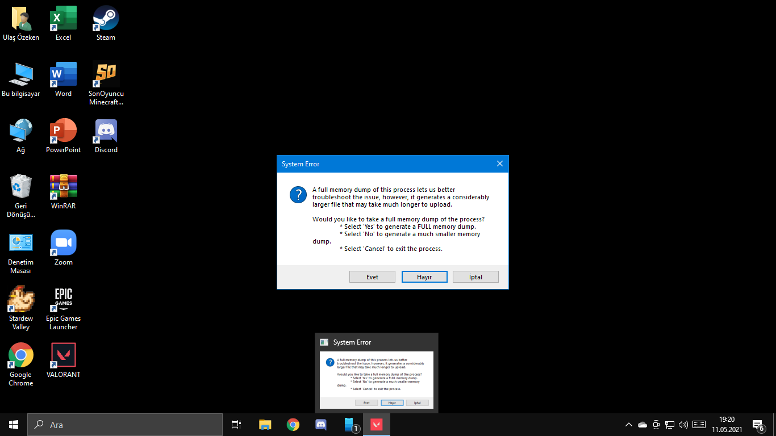Open File Explorer from the taskbar
The height and width of the screenshot is (436, 776).
pos(265,425)
